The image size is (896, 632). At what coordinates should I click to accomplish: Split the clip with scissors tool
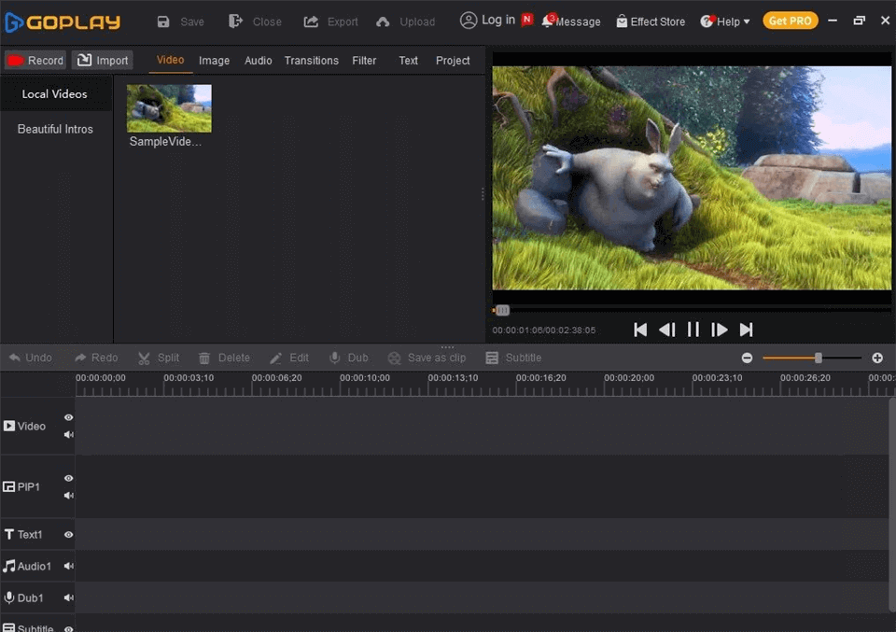tap(159, 358)
